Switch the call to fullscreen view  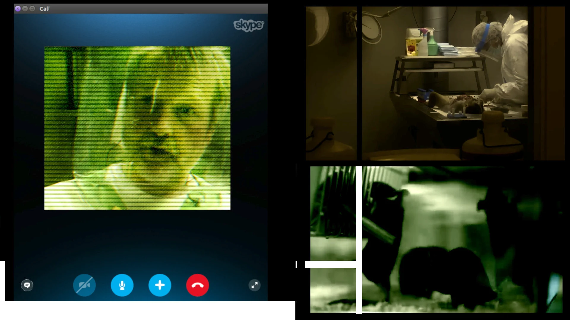[254, 285]
